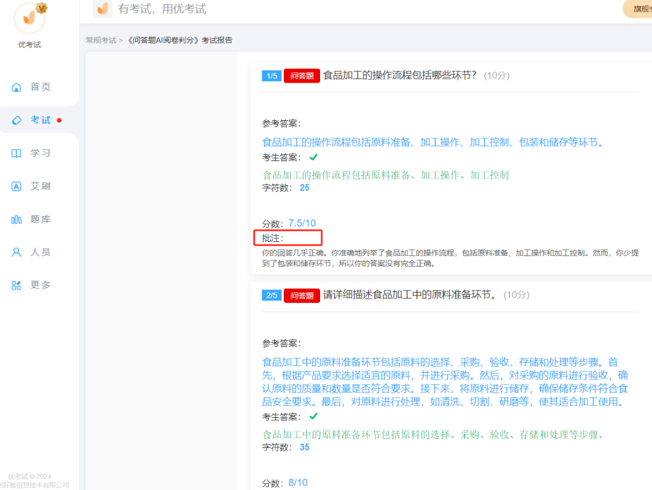Open the 题库 question bank icon
The height and width of the screenshot is (490, 652).
tap(16, 218)
